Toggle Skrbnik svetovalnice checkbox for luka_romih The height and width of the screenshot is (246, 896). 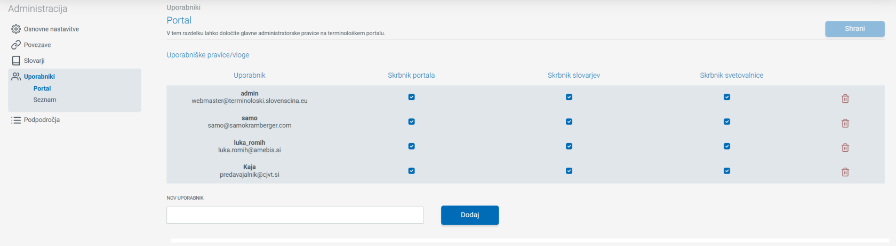[727, 146]
